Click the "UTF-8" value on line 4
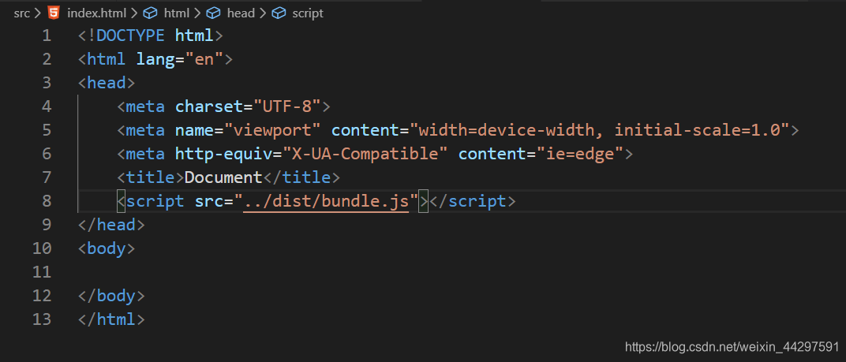 pyautogui.click(x=287, y=106)
